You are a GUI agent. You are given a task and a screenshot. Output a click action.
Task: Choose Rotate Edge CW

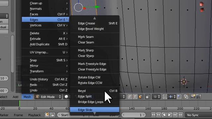pos(95,77)
